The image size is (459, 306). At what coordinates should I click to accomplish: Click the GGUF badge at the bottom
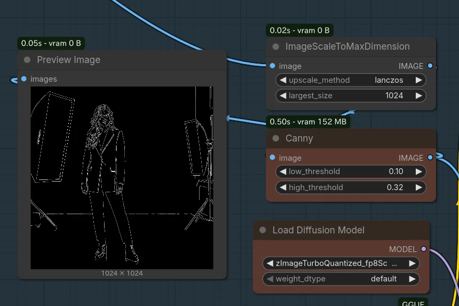[x=413, y=303]
